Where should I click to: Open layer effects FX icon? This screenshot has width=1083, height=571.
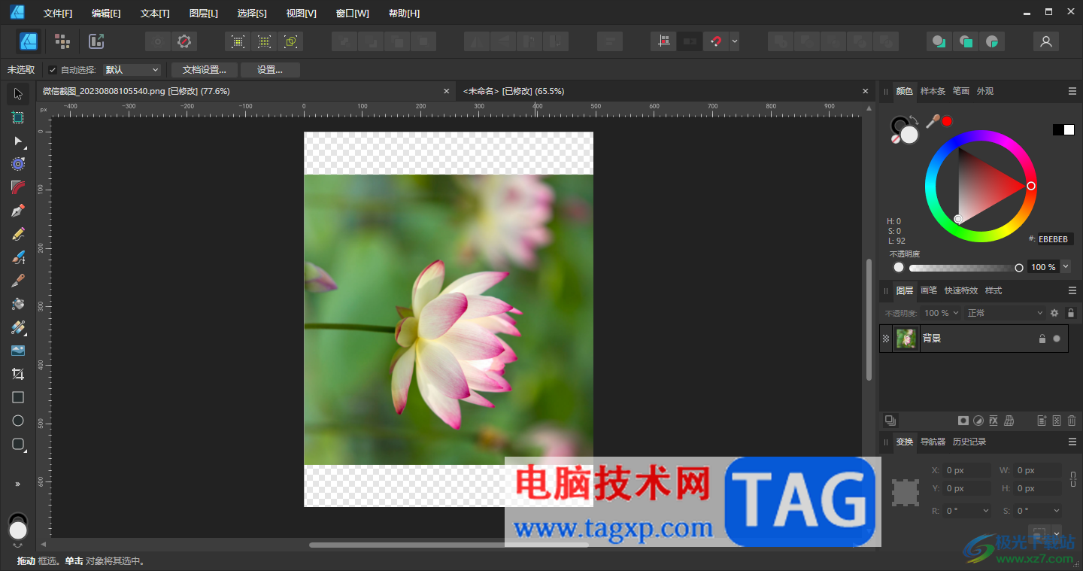(994, 421)
